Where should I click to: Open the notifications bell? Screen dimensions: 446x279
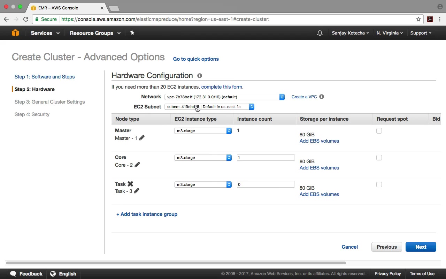(x=320, y=33)
